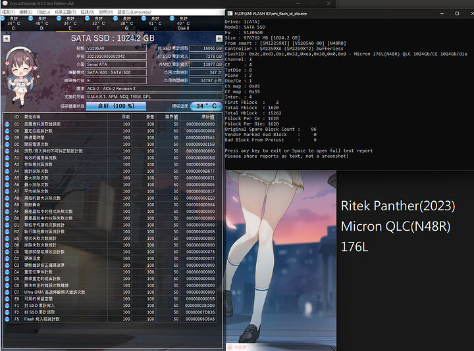Click the 14757 小時 power-on hours value
Image resolution: width=474 pixels, height=351 pixels.
pos(206,81)
